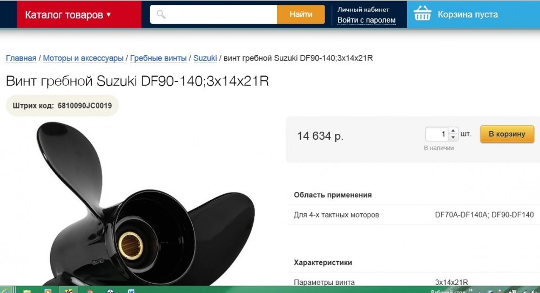Add the propeller with В корзину button

tap(507, 134)
